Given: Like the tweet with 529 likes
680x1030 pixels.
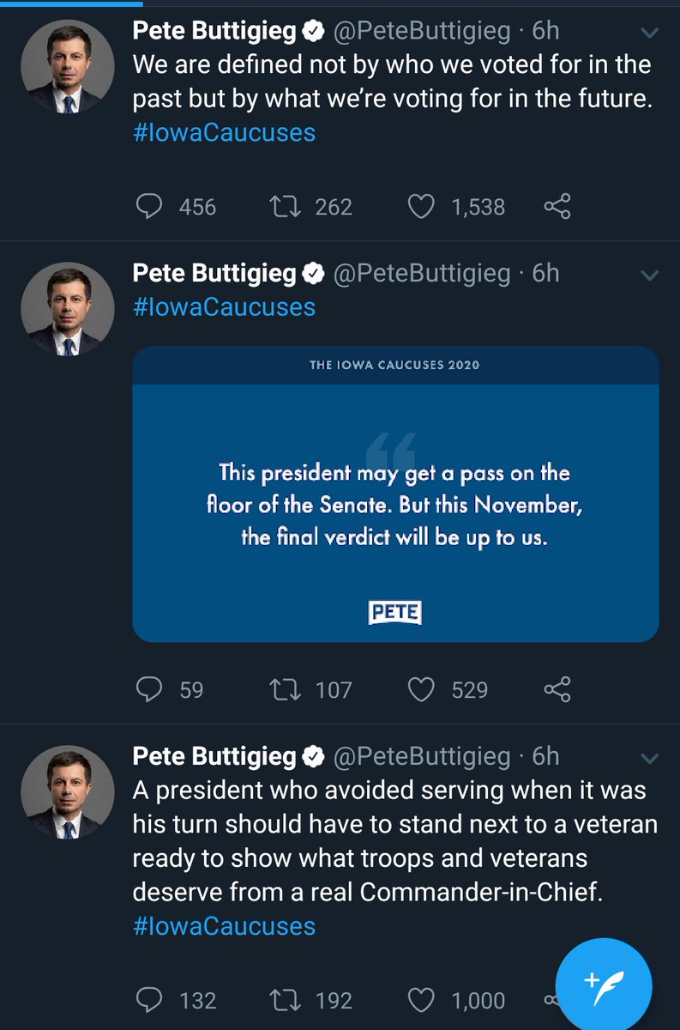Looking at the screenshot, I should [x=421, y=689].
